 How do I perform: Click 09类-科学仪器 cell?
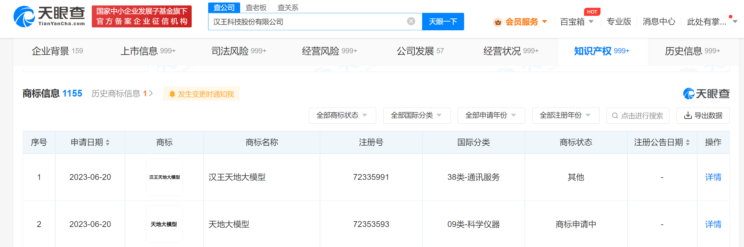tap(473, 224)
